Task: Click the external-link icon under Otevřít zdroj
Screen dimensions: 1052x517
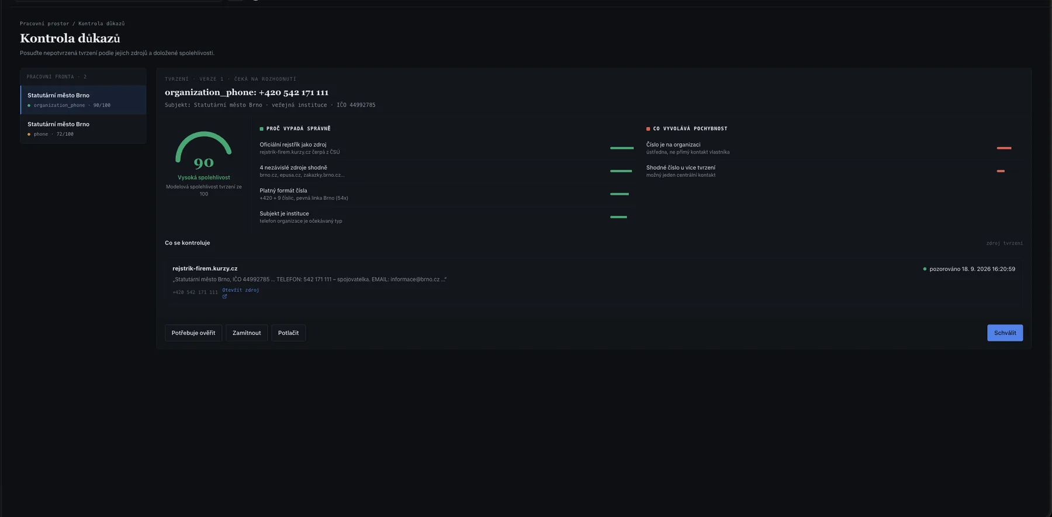Action: pyautogui.click(x=224, y=296)
